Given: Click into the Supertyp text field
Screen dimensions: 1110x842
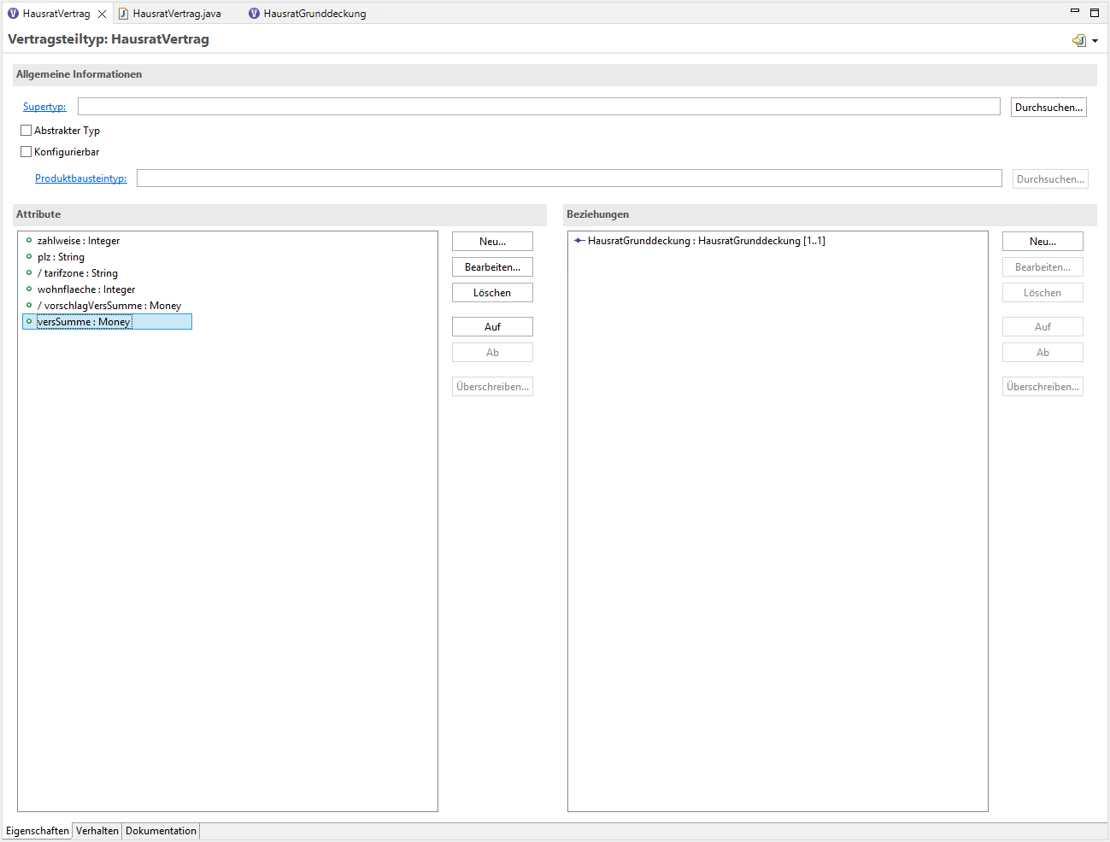Looking at the screenshot, I should click(x=538, y=107).
